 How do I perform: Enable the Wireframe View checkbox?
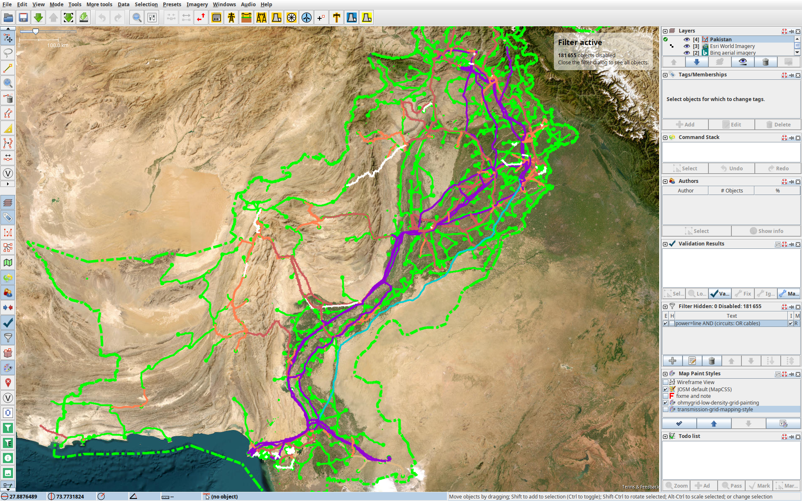(666, 382)
